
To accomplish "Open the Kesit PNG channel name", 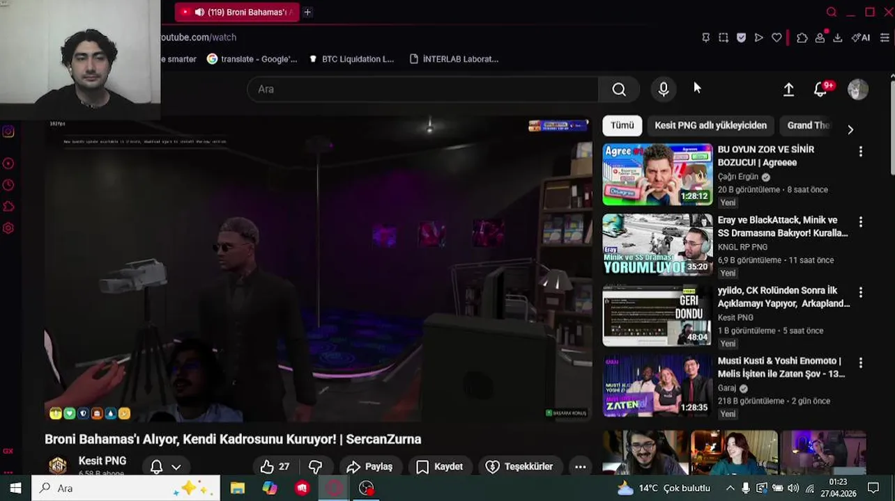I will pyautogui.click(x=102, y=461).
